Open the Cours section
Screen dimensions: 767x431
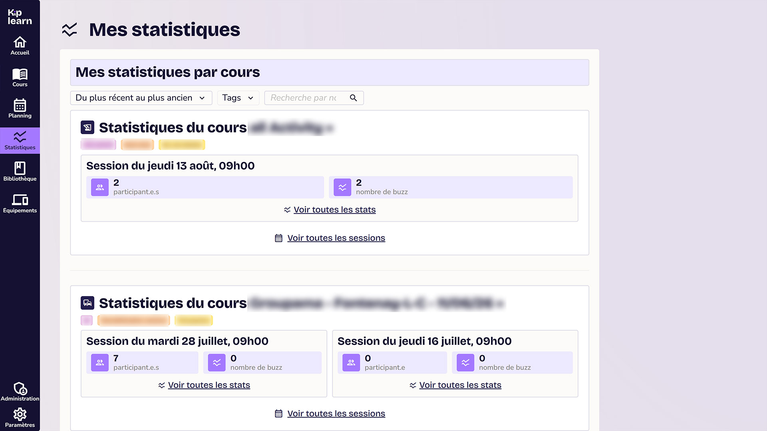coord(20,77)
